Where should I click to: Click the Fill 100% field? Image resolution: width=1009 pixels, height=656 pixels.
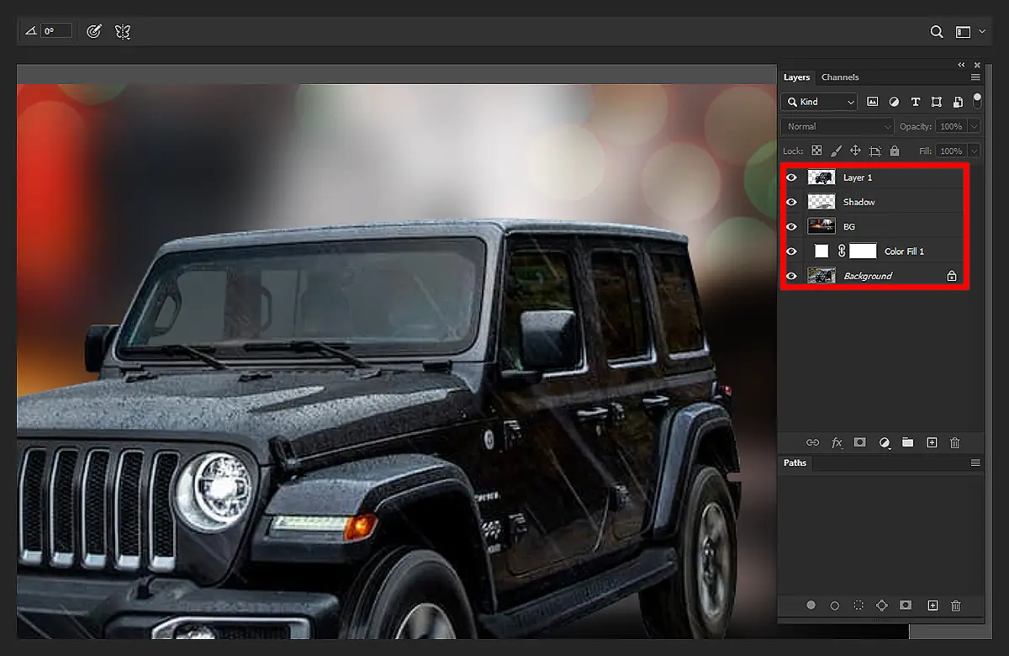pos(951,151)
